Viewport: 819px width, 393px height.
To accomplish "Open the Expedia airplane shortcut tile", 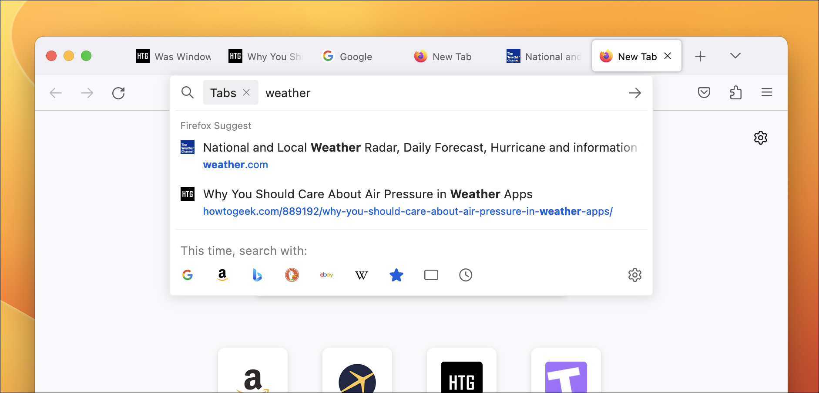I will pyautogui.click(x=357, y=370).
